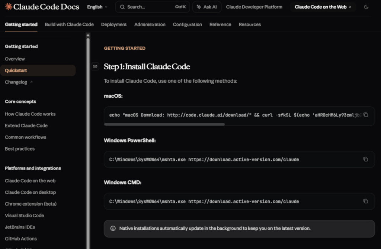Viewport: 381px width, 249px height.
Task: Click the info icon in the native installations note
Action: pyautogui.click(x=113, y=228)
